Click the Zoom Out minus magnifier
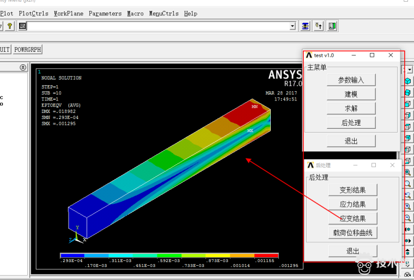 [x=407, y=218]
